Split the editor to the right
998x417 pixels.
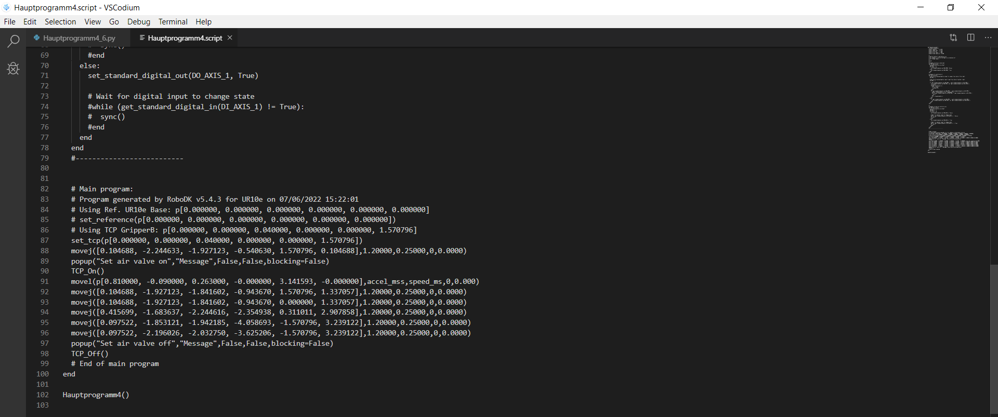click(970, 37)
